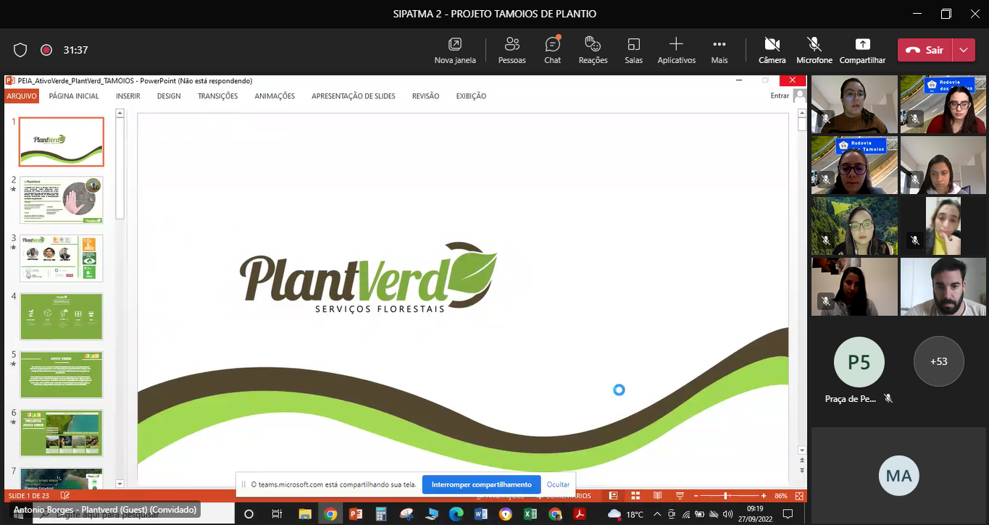
Task: Expand the Sair dropdown arrow
Action: 963,50
